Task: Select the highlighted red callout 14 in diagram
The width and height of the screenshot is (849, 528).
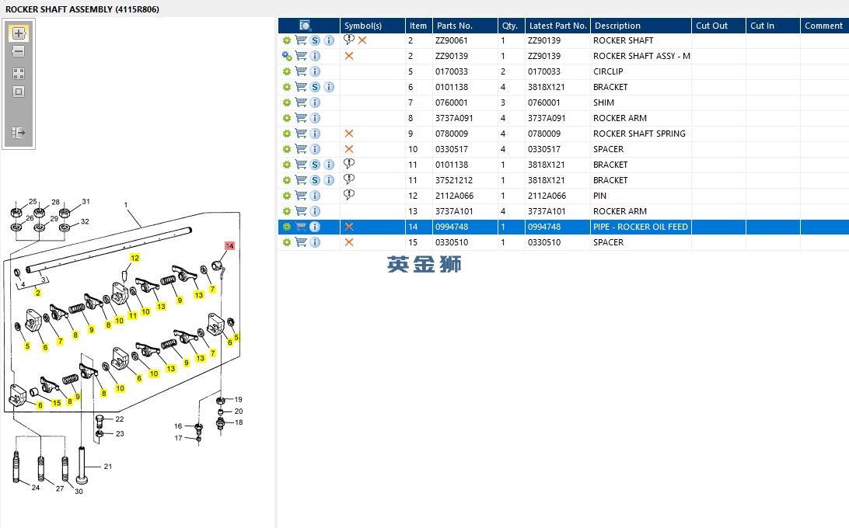Action: (x=229, y=246)
